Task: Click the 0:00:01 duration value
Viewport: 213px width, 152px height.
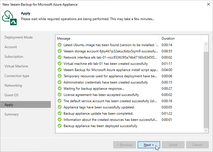Action: pyautogui.click(x=167, y=120)
